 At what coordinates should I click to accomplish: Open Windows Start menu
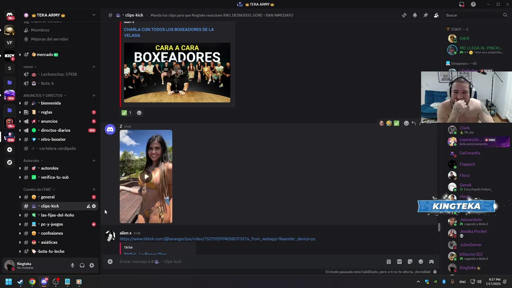(x=8, y=282)
